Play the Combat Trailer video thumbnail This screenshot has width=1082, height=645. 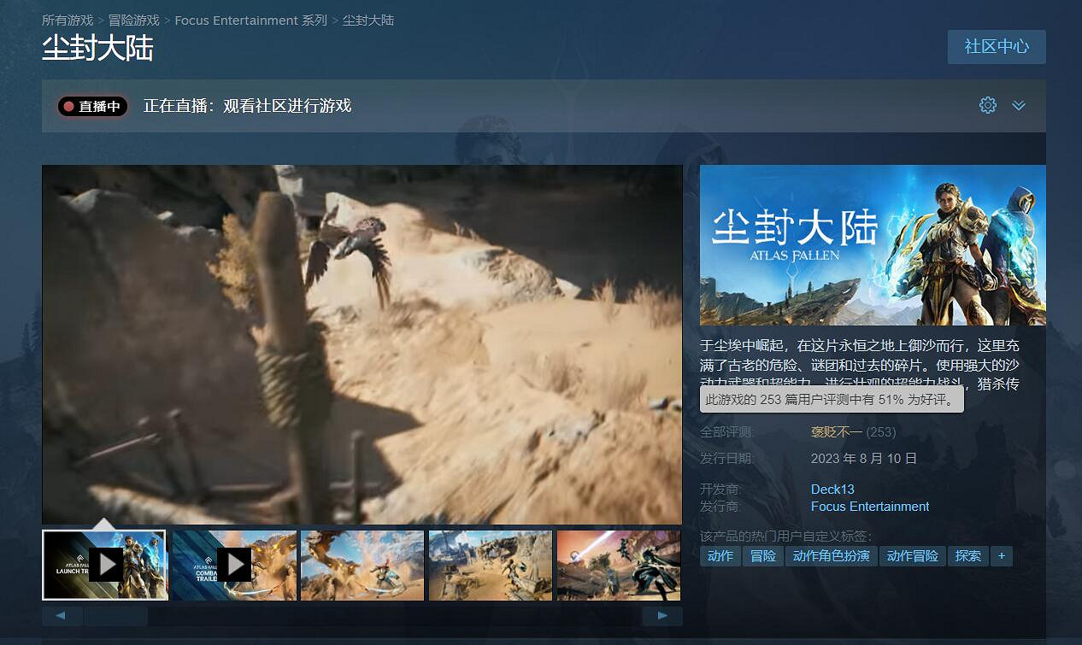[x=234, y=565]
